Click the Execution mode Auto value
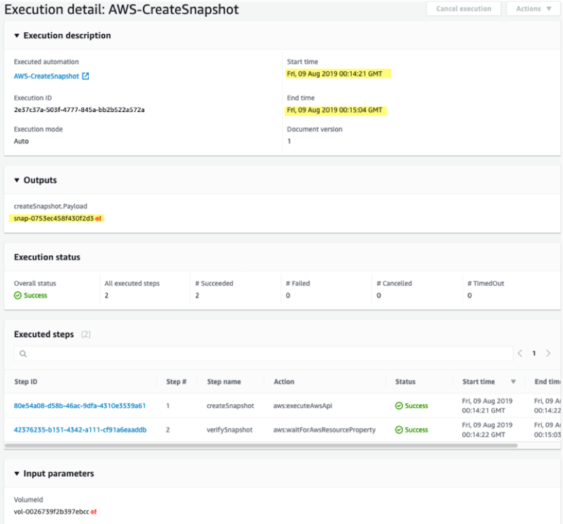Viewport: 563px width, 524px height. coord(21,141)
